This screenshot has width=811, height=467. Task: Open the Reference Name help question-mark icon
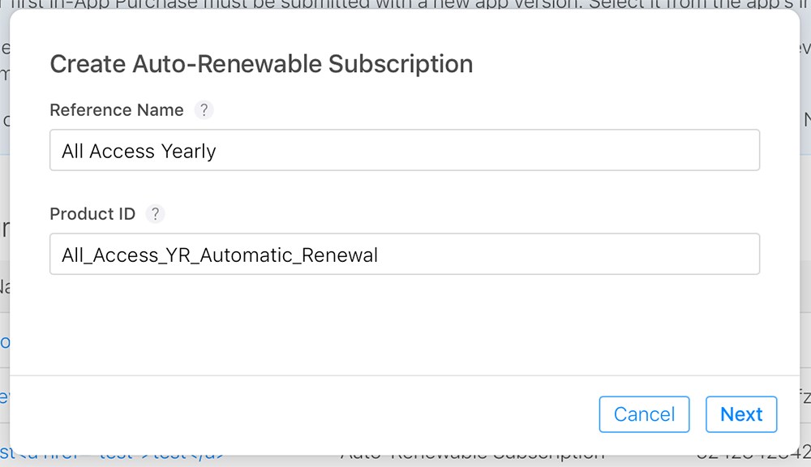pyautogui.click(x=204, y=109)
